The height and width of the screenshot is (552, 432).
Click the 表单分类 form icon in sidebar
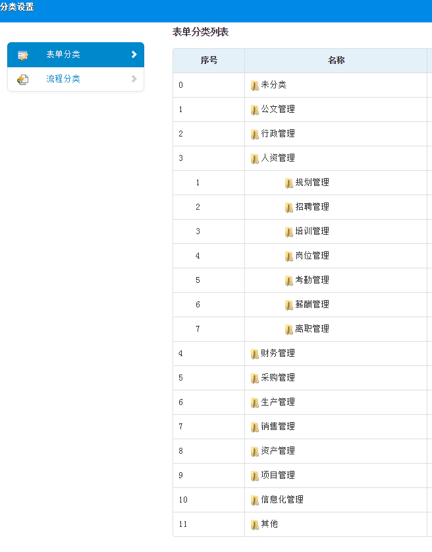23,55
